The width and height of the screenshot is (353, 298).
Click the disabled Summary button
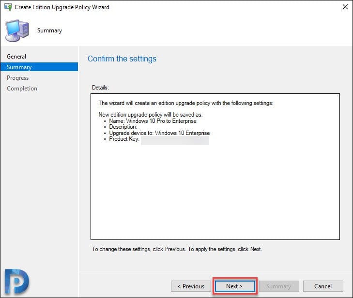(279, 286)
